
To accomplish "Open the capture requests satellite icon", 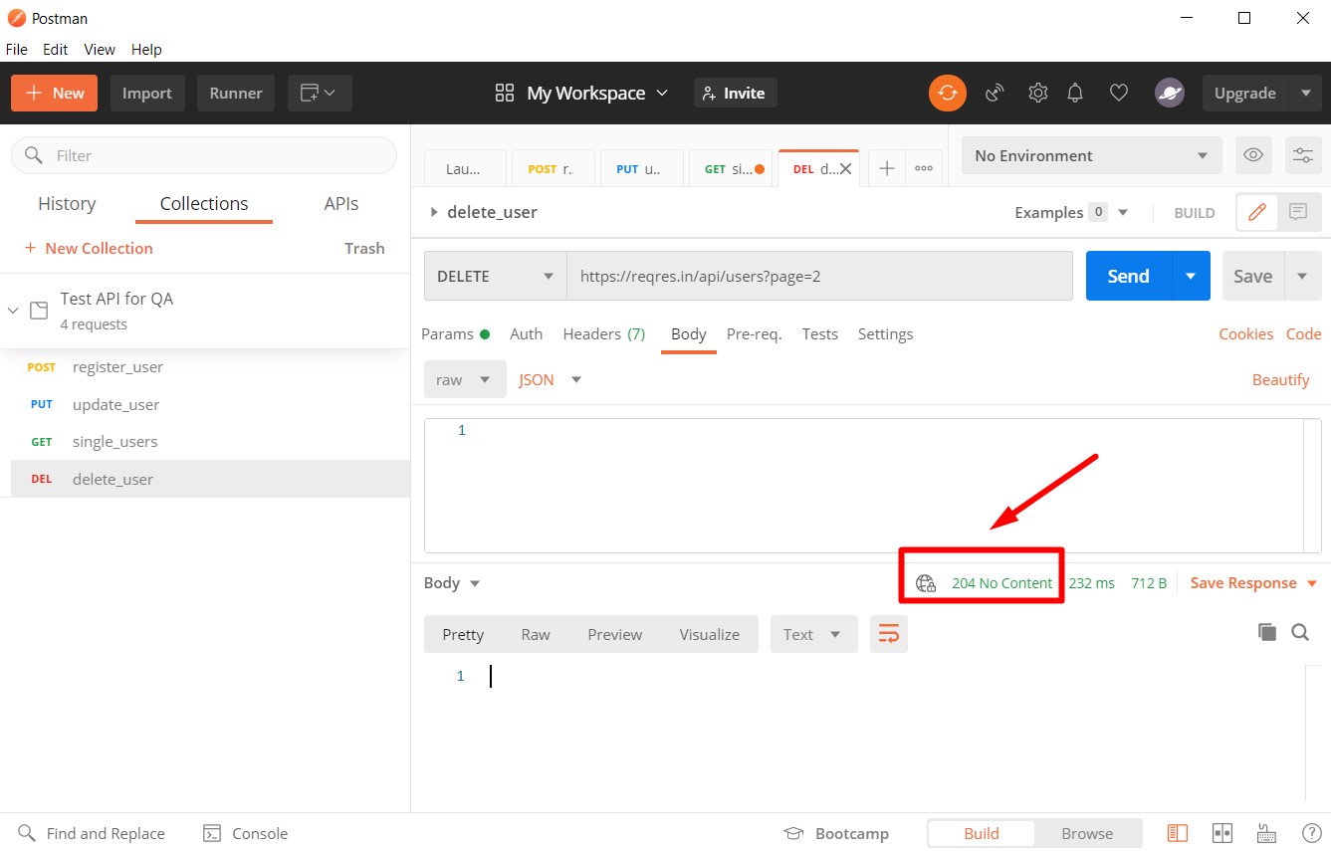I will click(x=995, y=93).
